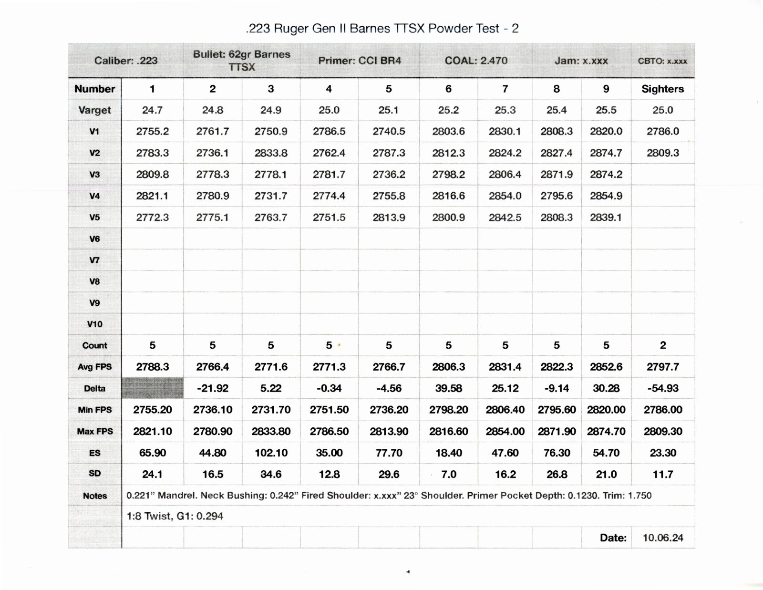
Task: Select the "Max FPS" row label
Action: (x=94, y=432)
